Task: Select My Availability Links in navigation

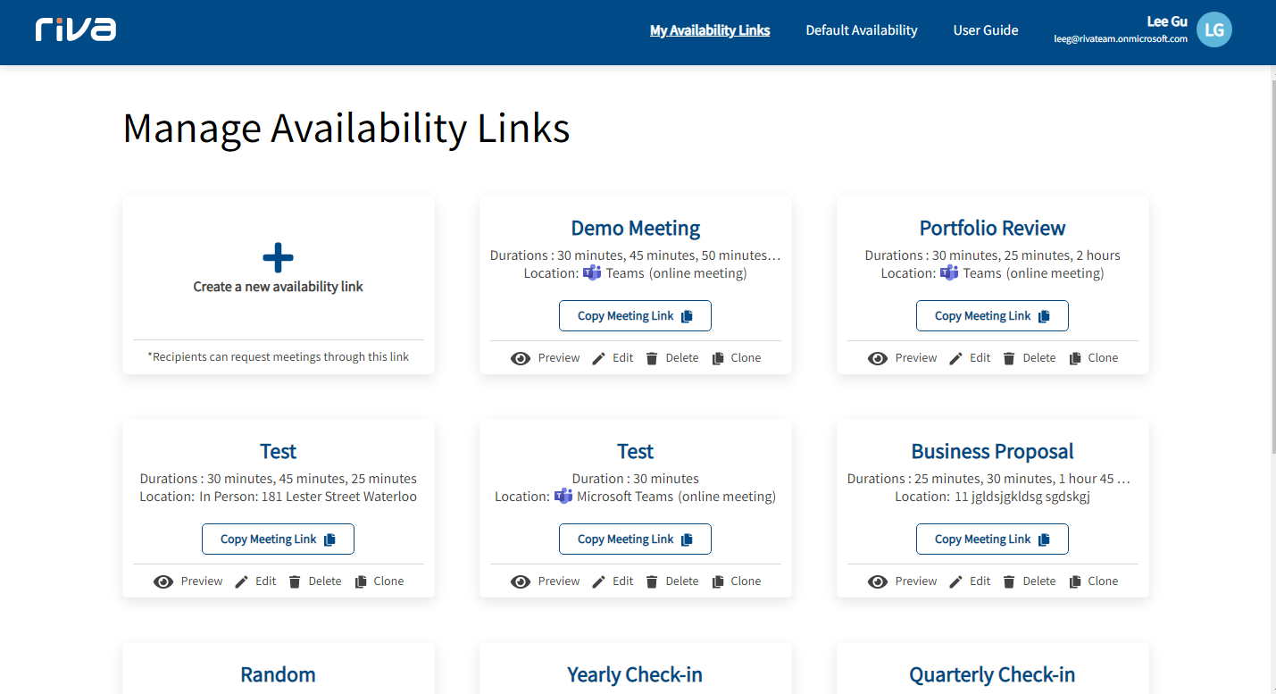Action: [x=710, y=30]
